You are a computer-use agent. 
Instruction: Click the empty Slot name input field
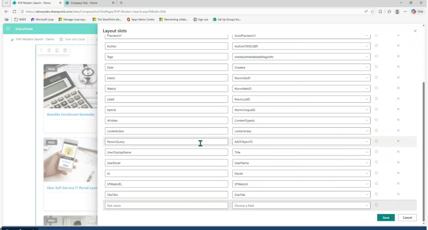pos(166,206)
